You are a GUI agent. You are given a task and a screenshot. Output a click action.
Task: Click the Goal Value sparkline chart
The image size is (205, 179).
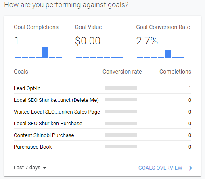pyautogui.click(x=100, y=57)
